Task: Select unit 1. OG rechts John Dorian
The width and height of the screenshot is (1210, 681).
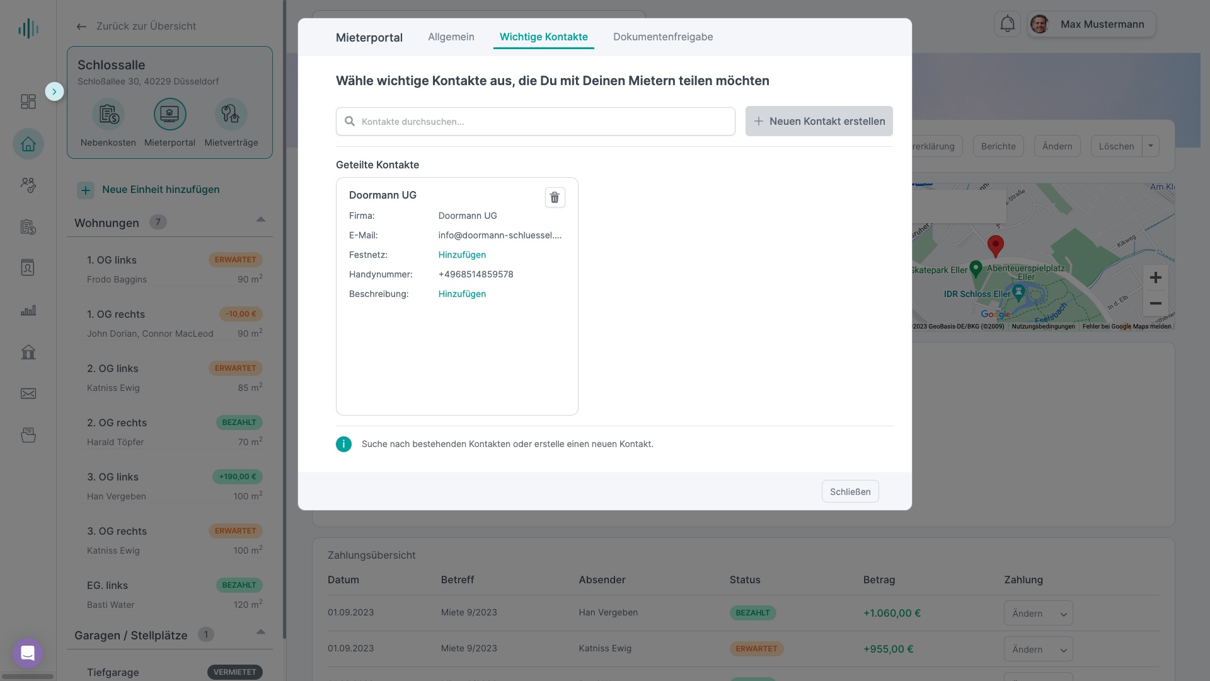Action: (175, 323)
